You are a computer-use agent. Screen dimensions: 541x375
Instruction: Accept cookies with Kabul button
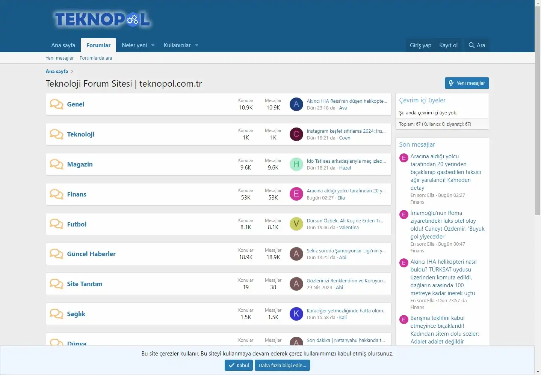point(239,365)
